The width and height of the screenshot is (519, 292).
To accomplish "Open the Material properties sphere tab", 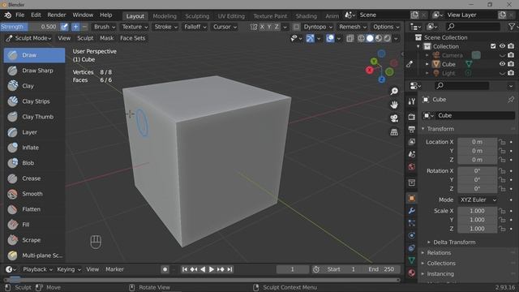I will tap(412, 273).
